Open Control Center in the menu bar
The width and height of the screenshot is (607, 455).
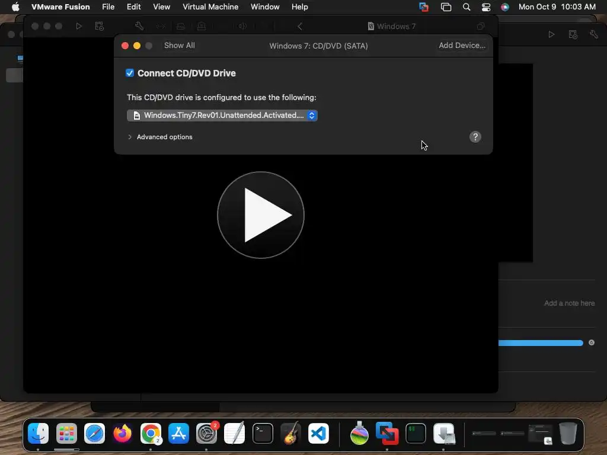click(x=486, y=7)
